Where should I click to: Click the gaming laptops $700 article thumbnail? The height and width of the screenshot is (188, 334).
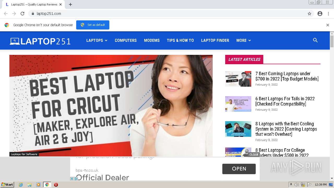click(x=238, y=79)
